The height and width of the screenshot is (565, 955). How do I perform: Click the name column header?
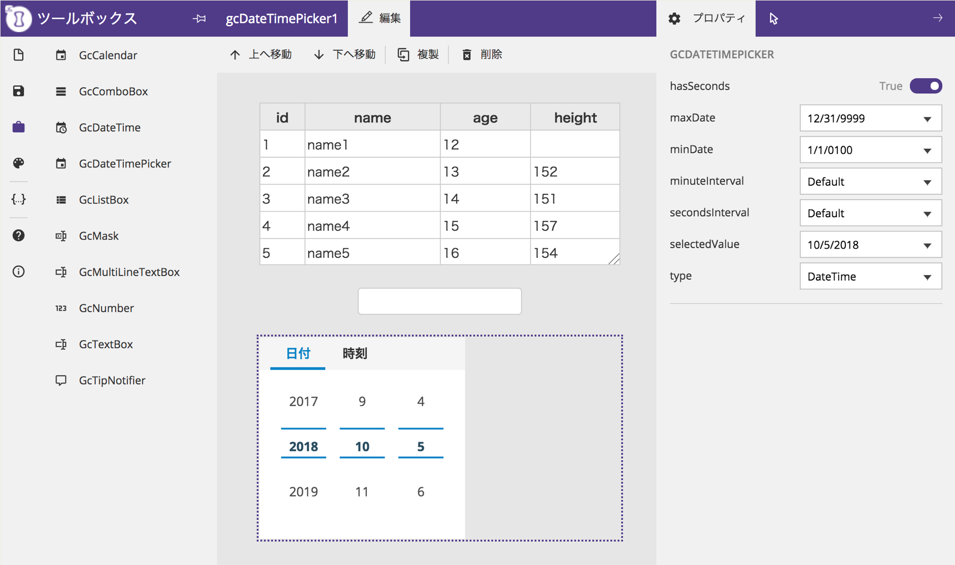pyautogui.click(x=372, y=117)
